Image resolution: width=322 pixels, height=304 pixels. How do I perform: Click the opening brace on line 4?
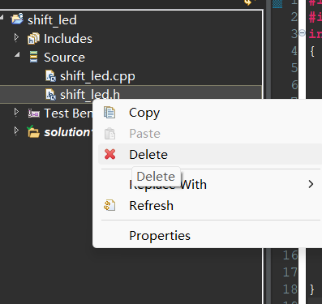click(312, 51)
